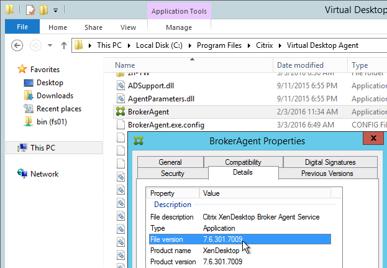Open the Digital Signatures tab
The height and width of the screenshot is (268, 387).
pos(330,162)
